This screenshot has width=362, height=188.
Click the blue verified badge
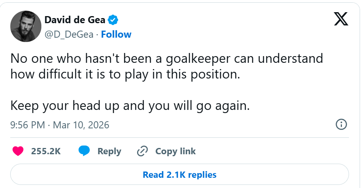click(113, 19)
